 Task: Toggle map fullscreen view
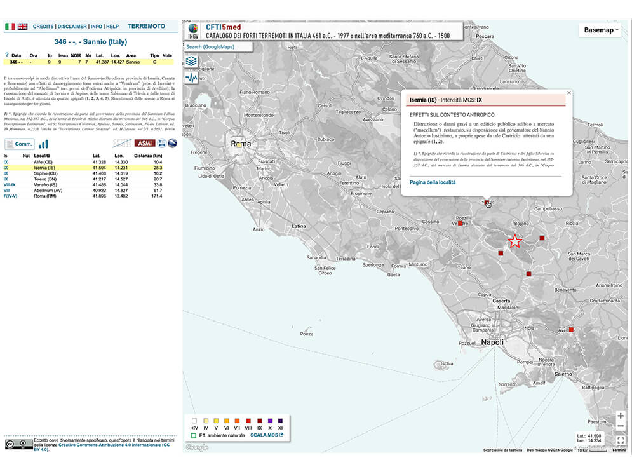pos(621,440)
